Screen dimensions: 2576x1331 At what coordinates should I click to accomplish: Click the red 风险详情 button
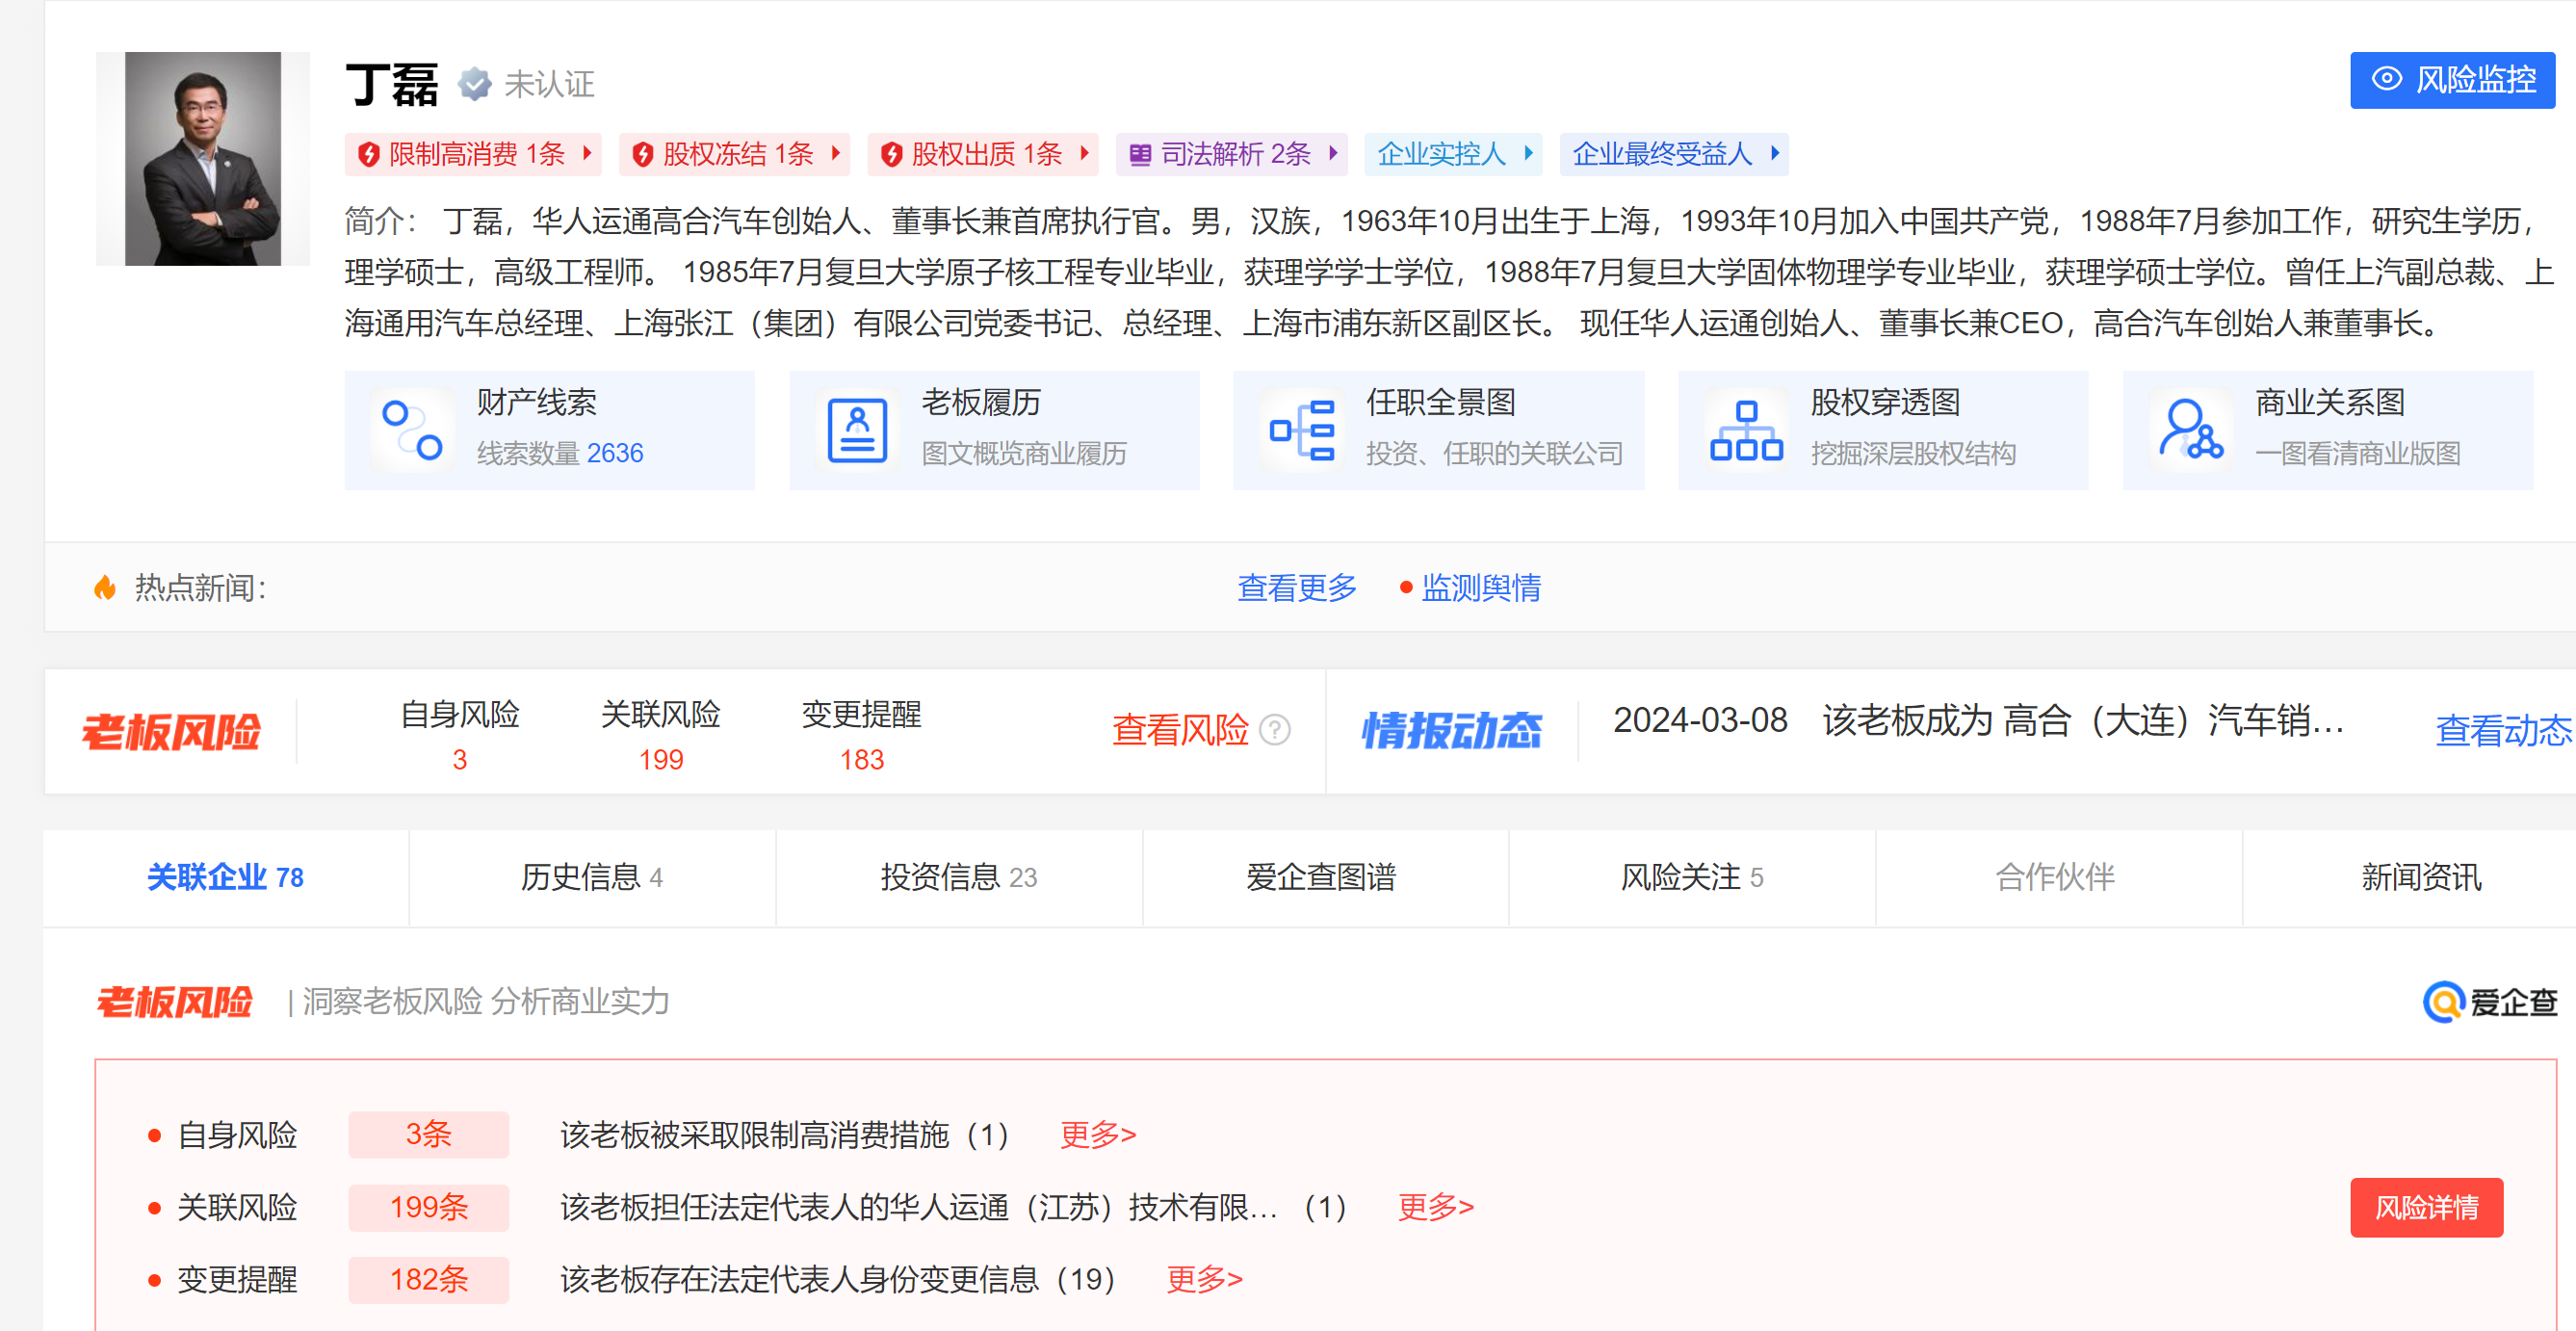click(x=2426, y=1207)
